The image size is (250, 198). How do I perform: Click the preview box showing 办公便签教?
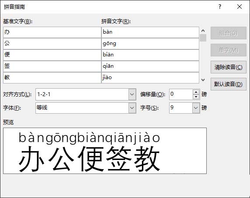[105, 151]
